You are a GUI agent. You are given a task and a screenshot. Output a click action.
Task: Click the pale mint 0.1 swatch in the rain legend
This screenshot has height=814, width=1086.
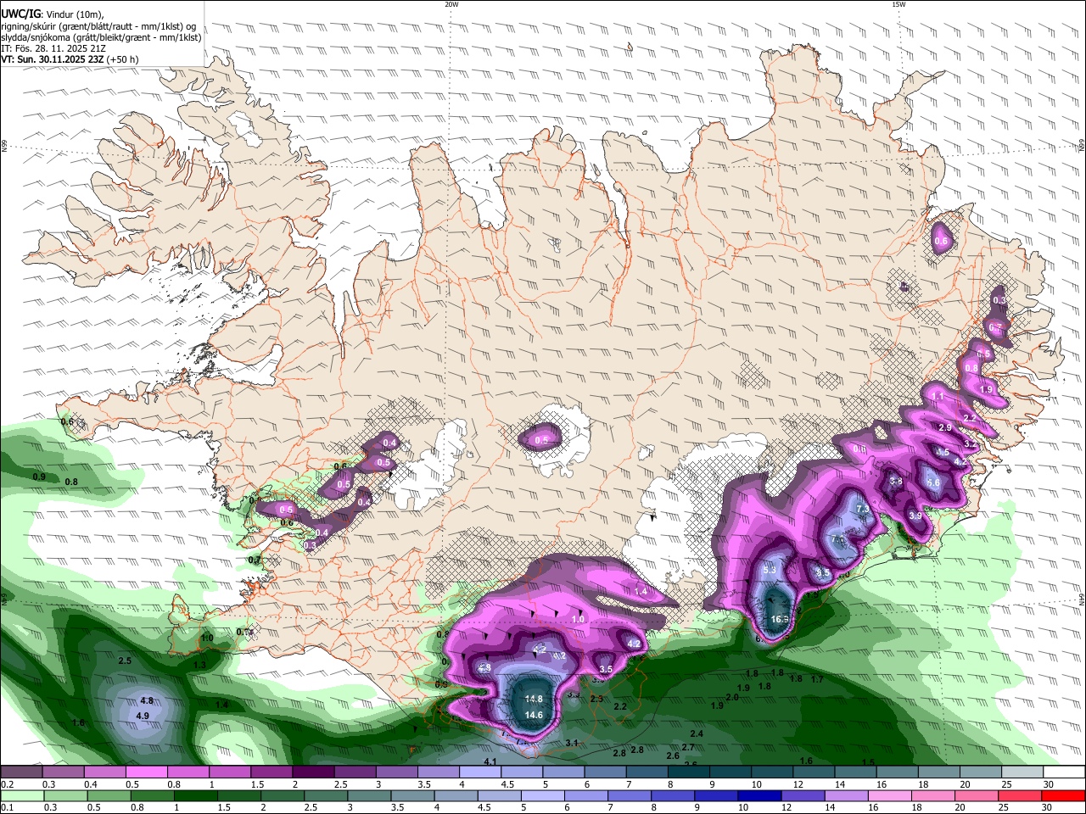click(x=22, y=795)
